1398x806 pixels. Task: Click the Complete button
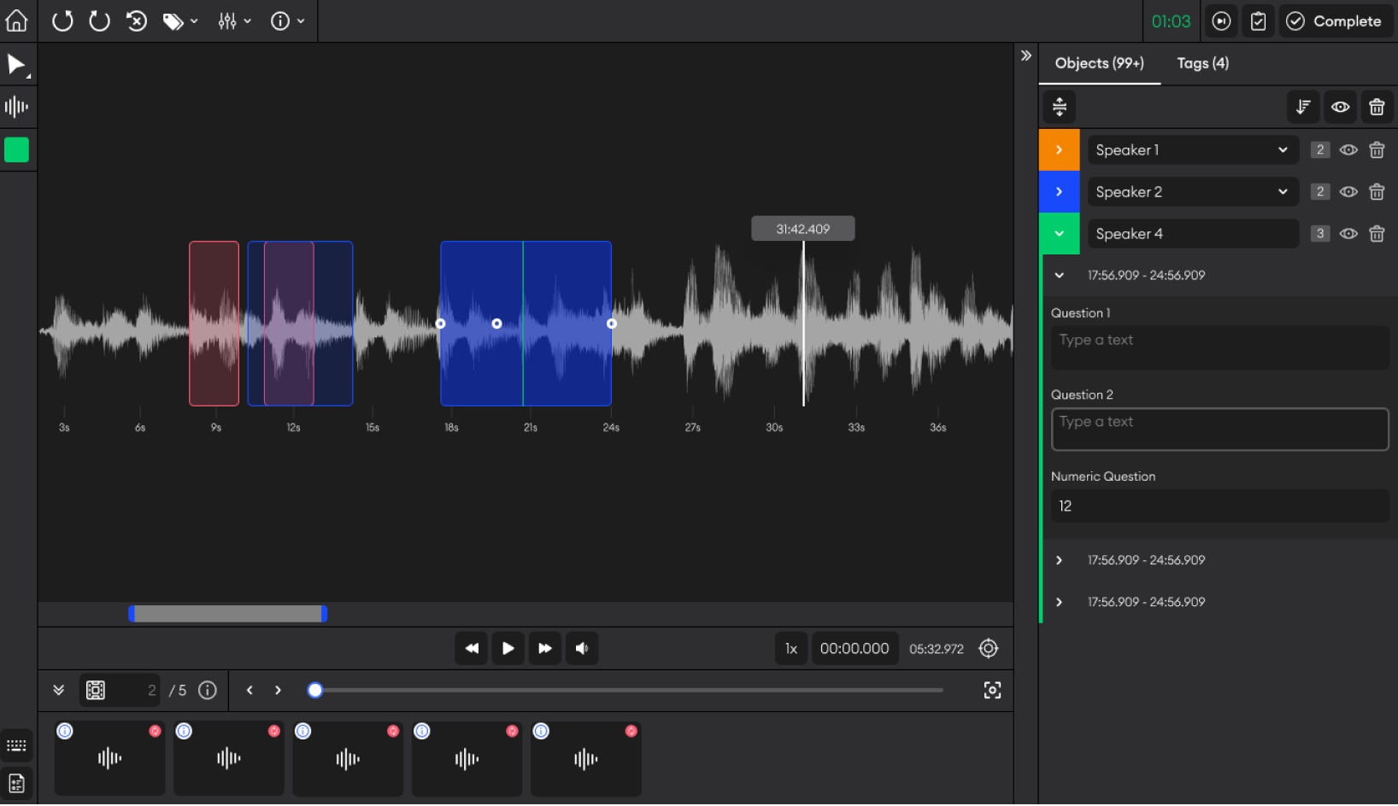pyautogui.click(x=1335, y=20)
